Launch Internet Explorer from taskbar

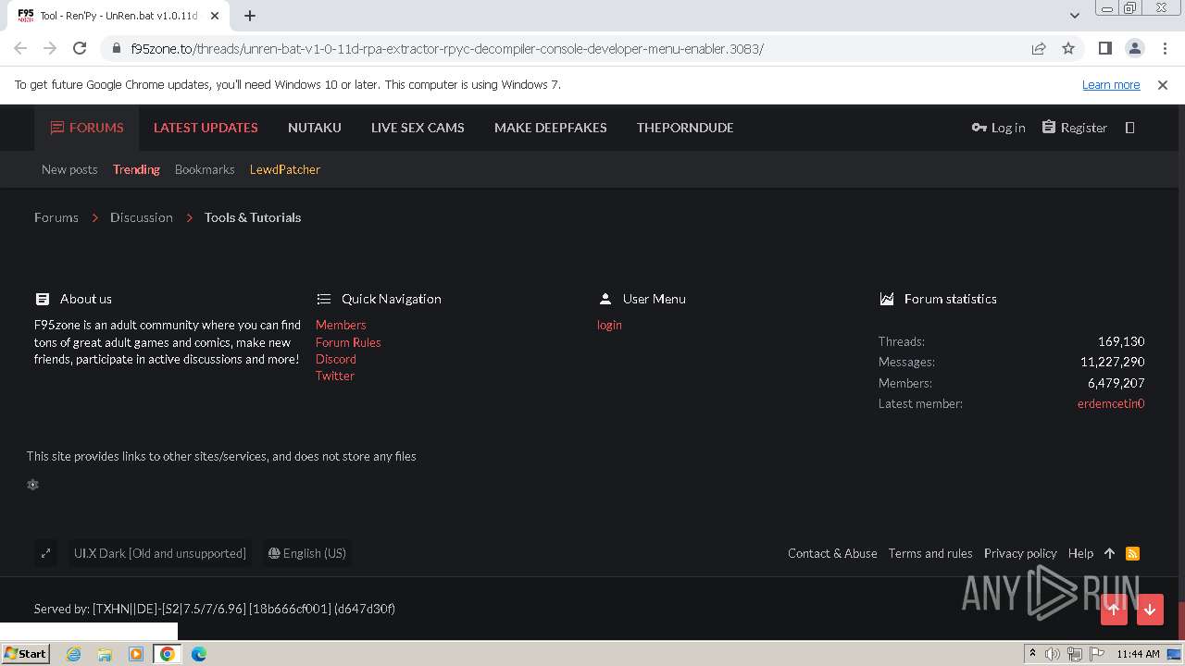pos(73,654)
